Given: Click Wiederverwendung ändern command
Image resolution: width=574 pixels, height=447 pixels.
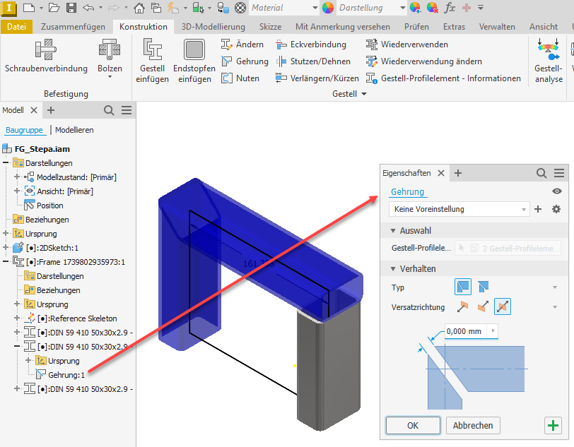Looking at the screenshot, I should click(423, 61).
